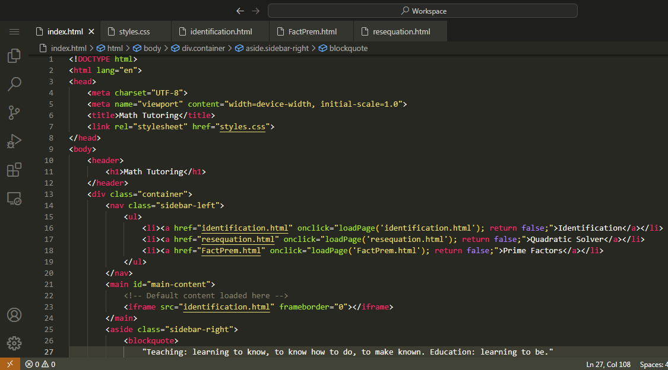Switch to the styles.css tab
This screenshot has width=668, height=370.
pyautogui.click(x=134, y=31)
